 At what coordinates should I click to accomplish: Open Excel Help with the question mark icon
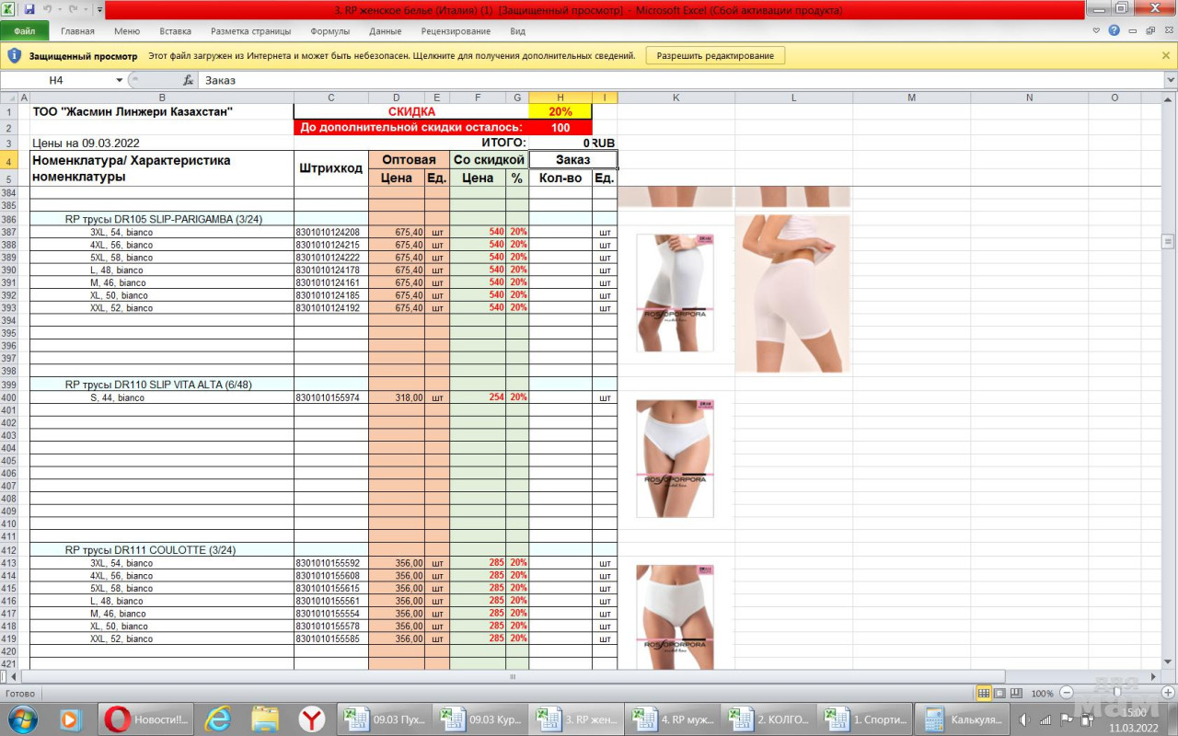click(x=1114, y=30)
